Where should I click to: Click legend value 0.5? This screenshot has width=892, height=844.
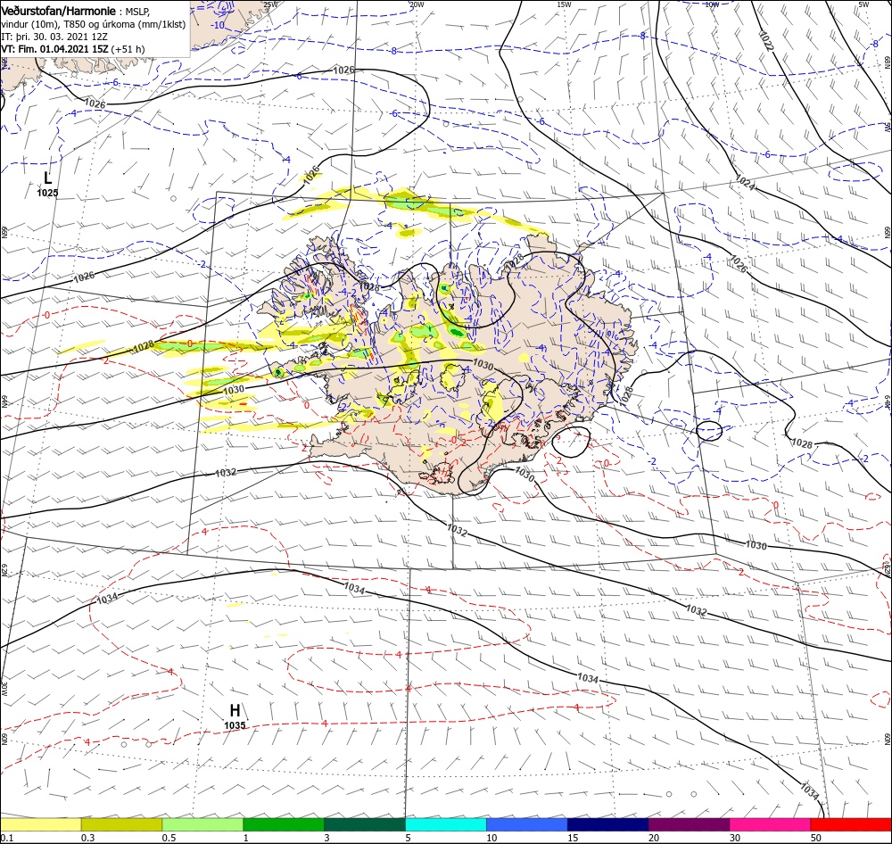pyautogui.click(x=169, y=838)
